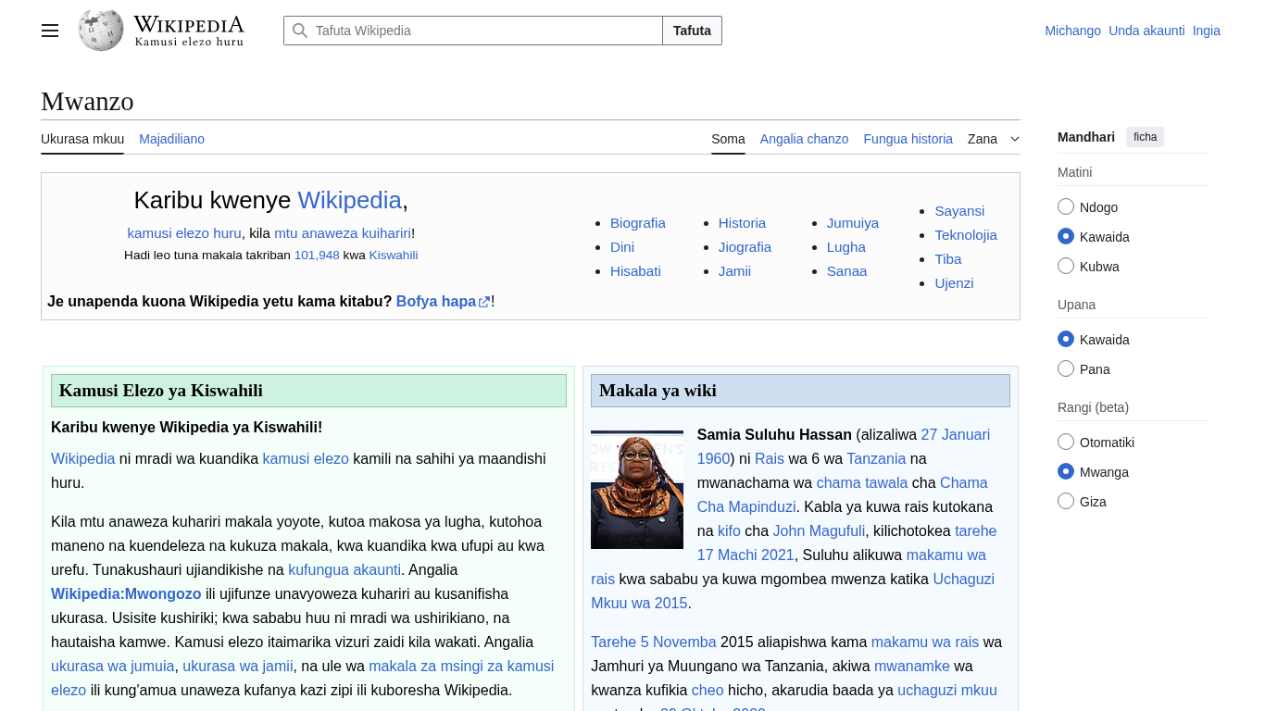This screenshot has height=711, width=1265.
Task: Set color mode to Otomatiki
Action: click(x=1066, y=442)
